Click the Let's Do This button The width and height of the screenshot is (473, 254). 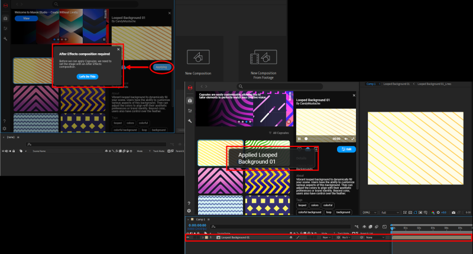coord(87,77)
